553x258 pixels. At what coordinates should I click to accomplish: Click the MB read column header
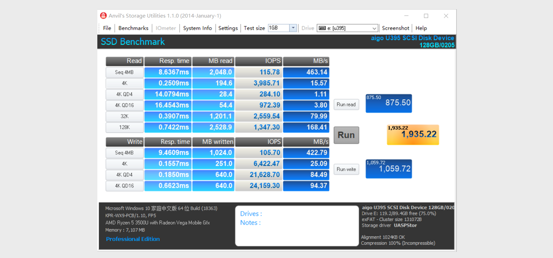point(213,61)
